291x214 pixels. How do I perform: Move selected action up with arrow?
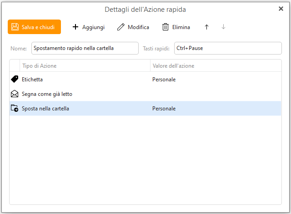coord(206,27)
